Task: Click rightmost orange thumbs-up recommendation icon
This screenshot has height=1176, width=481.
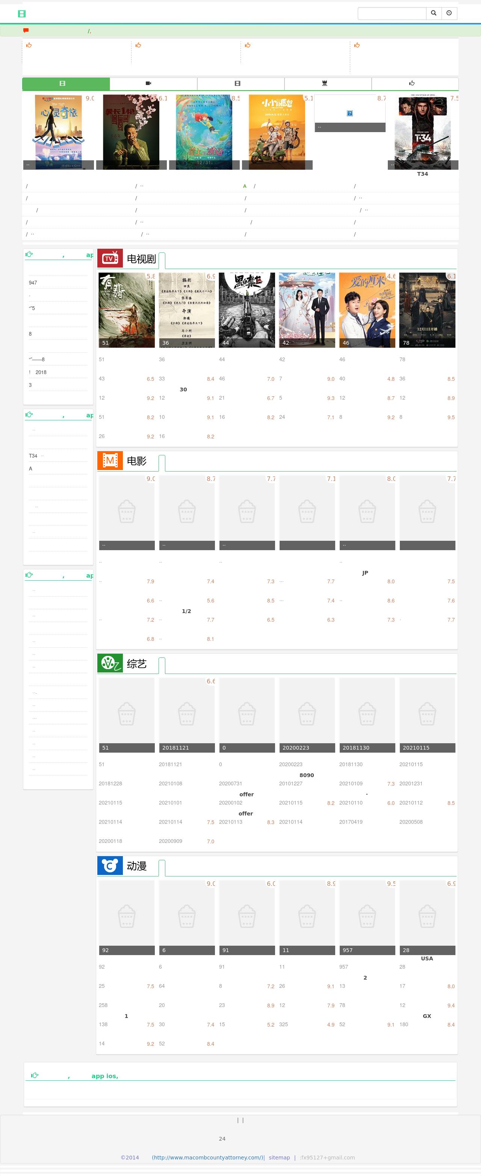Action: (357, 45)
